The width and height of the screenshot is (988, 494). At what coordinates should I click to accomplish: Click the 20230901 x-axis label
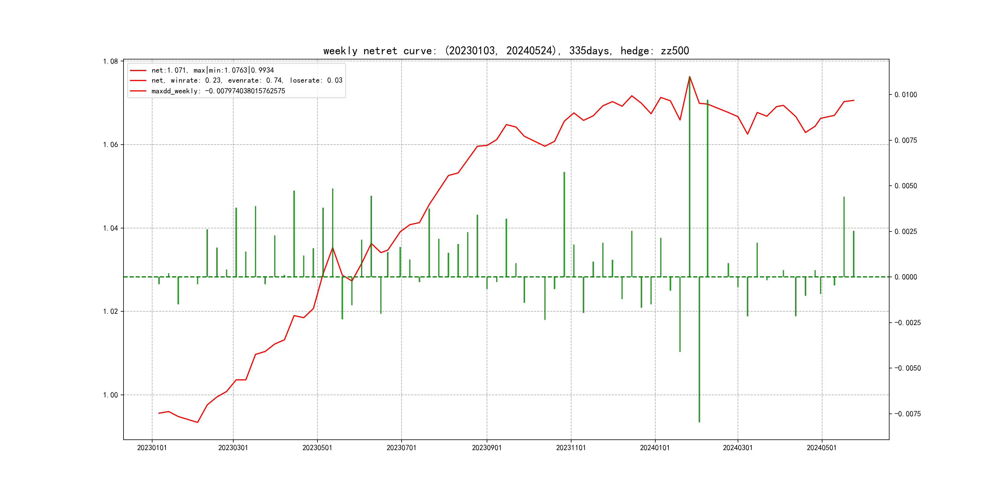pos(487,448)
